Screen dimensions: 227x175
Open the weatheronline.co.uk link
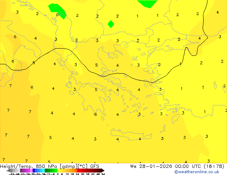point(197,172)
